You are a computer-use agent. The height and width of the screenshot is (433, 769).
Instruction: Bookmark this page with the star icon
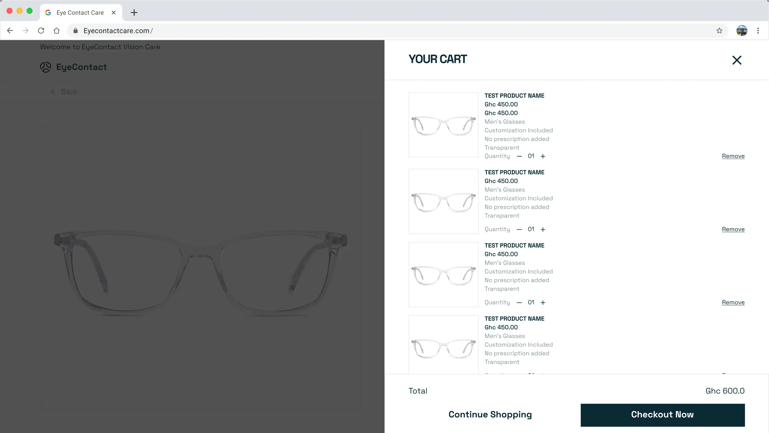point(719,31)
